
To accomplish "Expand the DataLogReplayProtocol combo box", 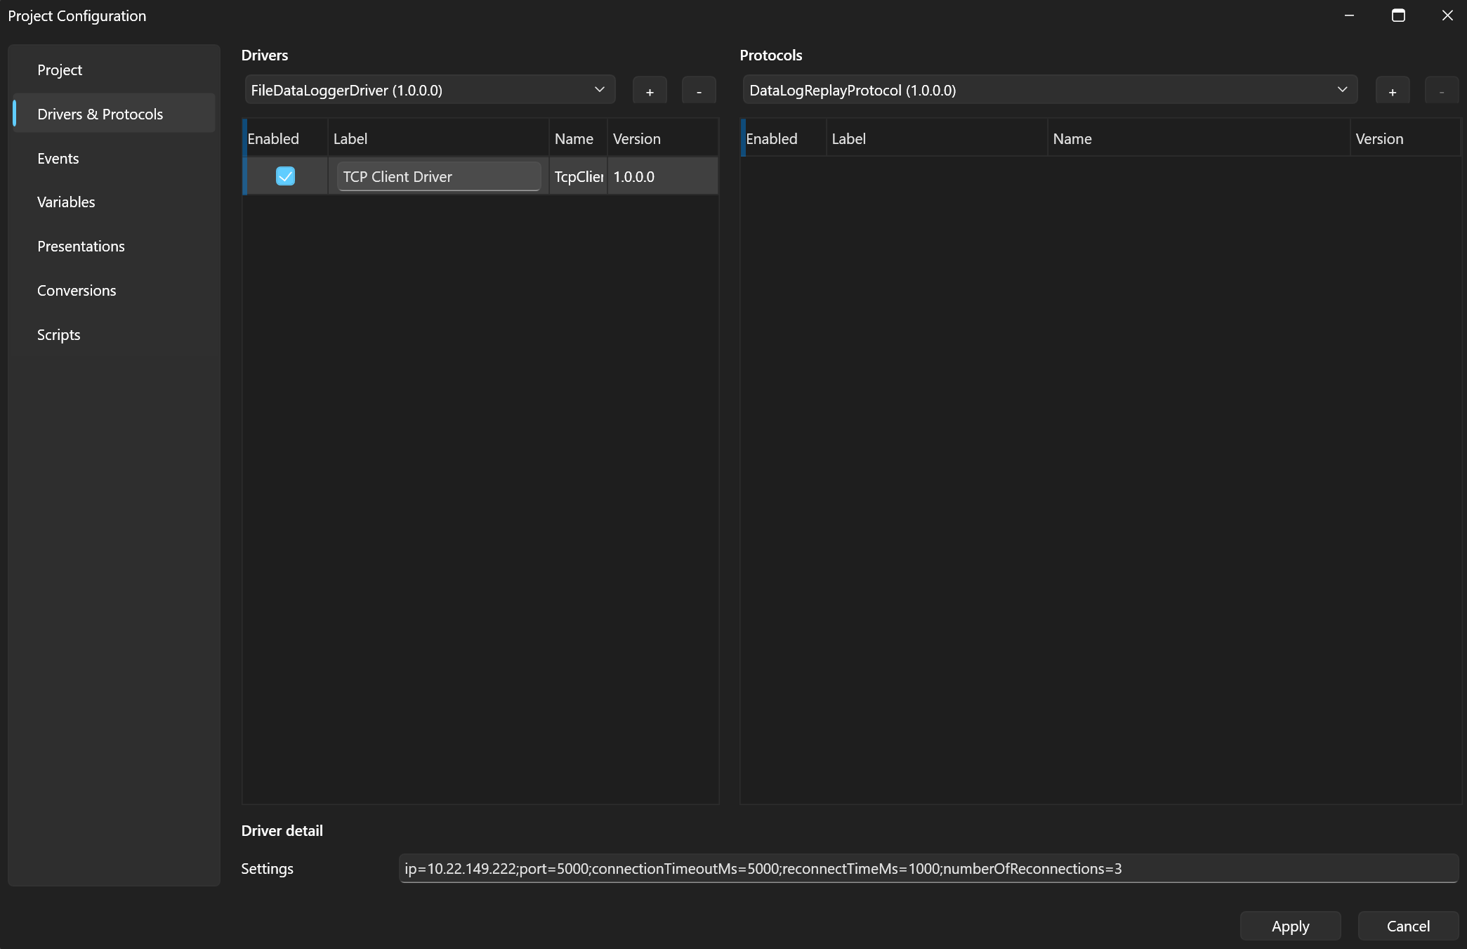I will tap(1050, 90).
